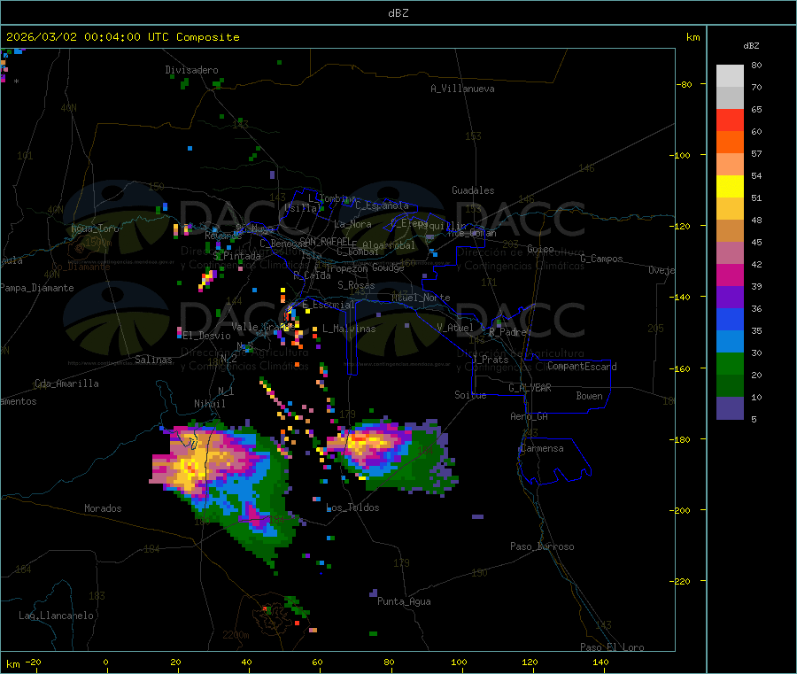Click the 'Aero_GA' location label
Screen dimensions: 797x674
(x=530, y=416)
